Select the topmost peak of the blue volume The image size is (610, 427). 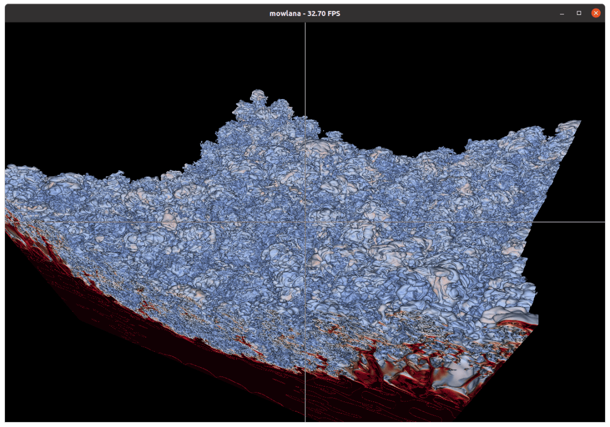(256, 93)
